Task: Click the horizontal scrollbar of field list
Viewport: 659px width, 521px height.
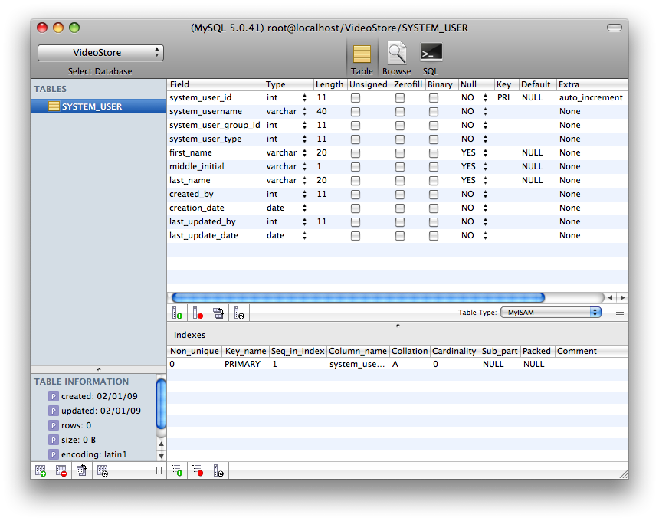Action: [x=358, y=298]
